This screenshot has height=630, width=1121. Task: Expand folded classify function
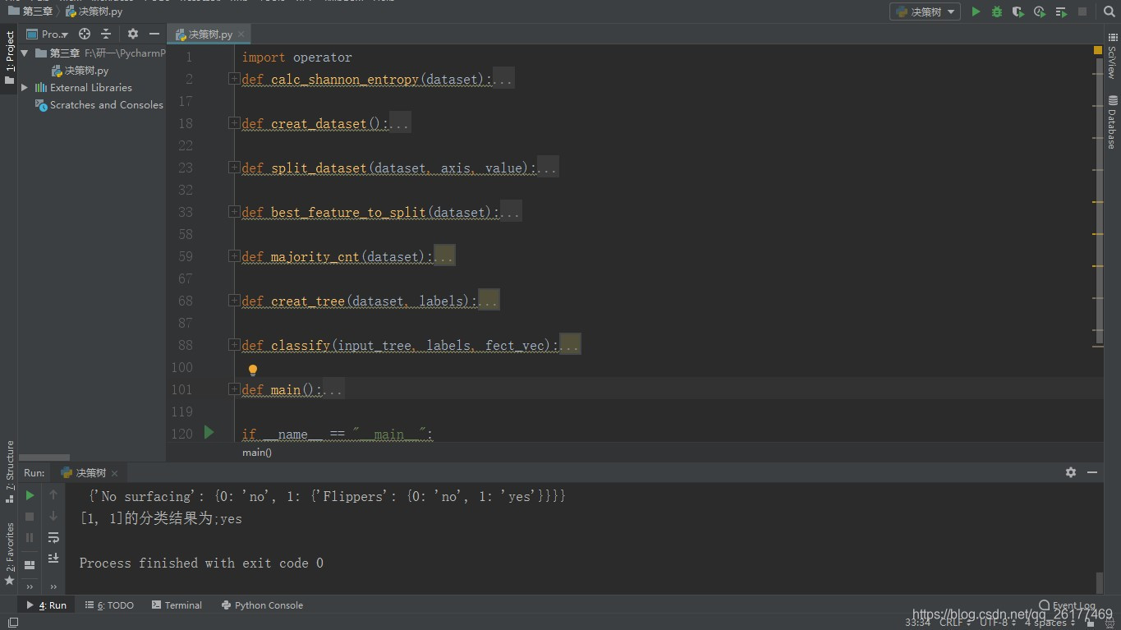coord(234,345)
